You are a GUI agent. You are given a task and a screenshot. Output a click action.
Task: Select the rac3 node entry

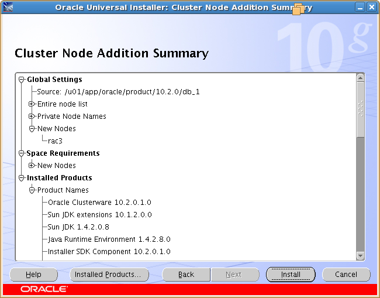click(55, 141)
